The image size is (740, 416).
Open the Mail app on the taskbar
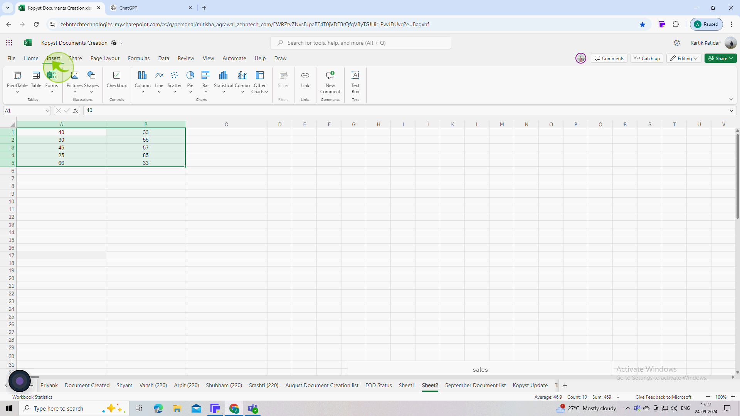pyautogui.click(x=196, y=408)
